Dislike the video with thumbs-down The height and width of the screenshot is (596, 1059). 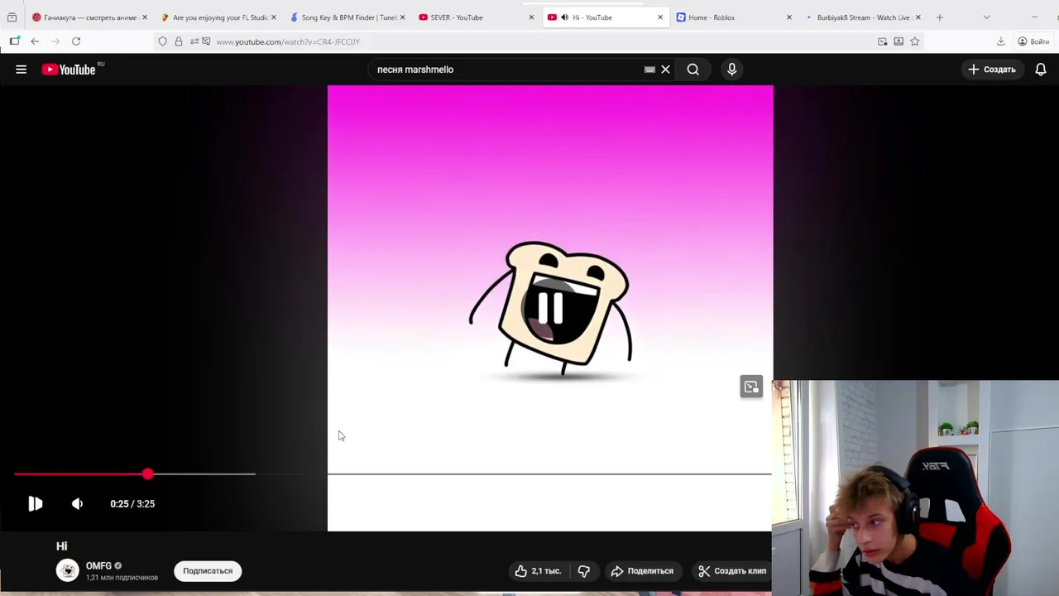pos(584,570)
